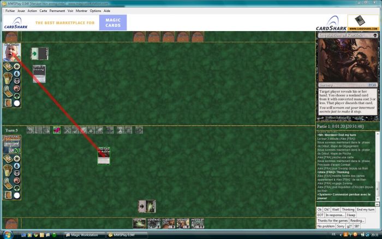Viewport: 382px width, 239px height.
Task: Click the 'g2?' button
Action: (349, 226)
